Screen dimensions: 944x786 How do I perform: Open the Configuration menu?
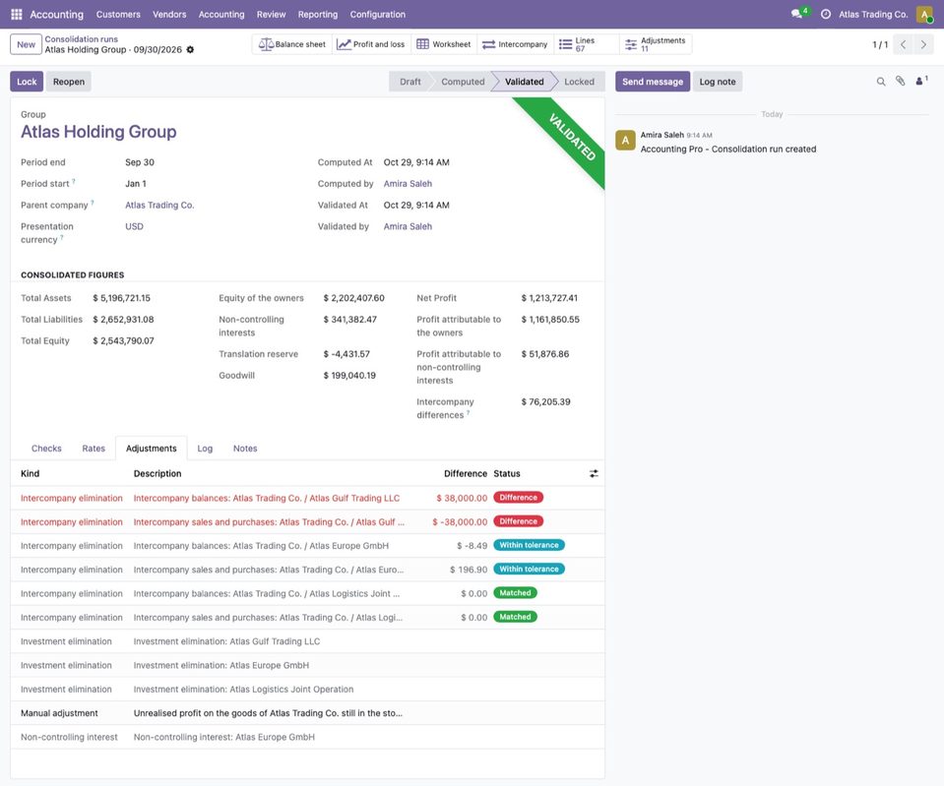(x=377, y=14)
